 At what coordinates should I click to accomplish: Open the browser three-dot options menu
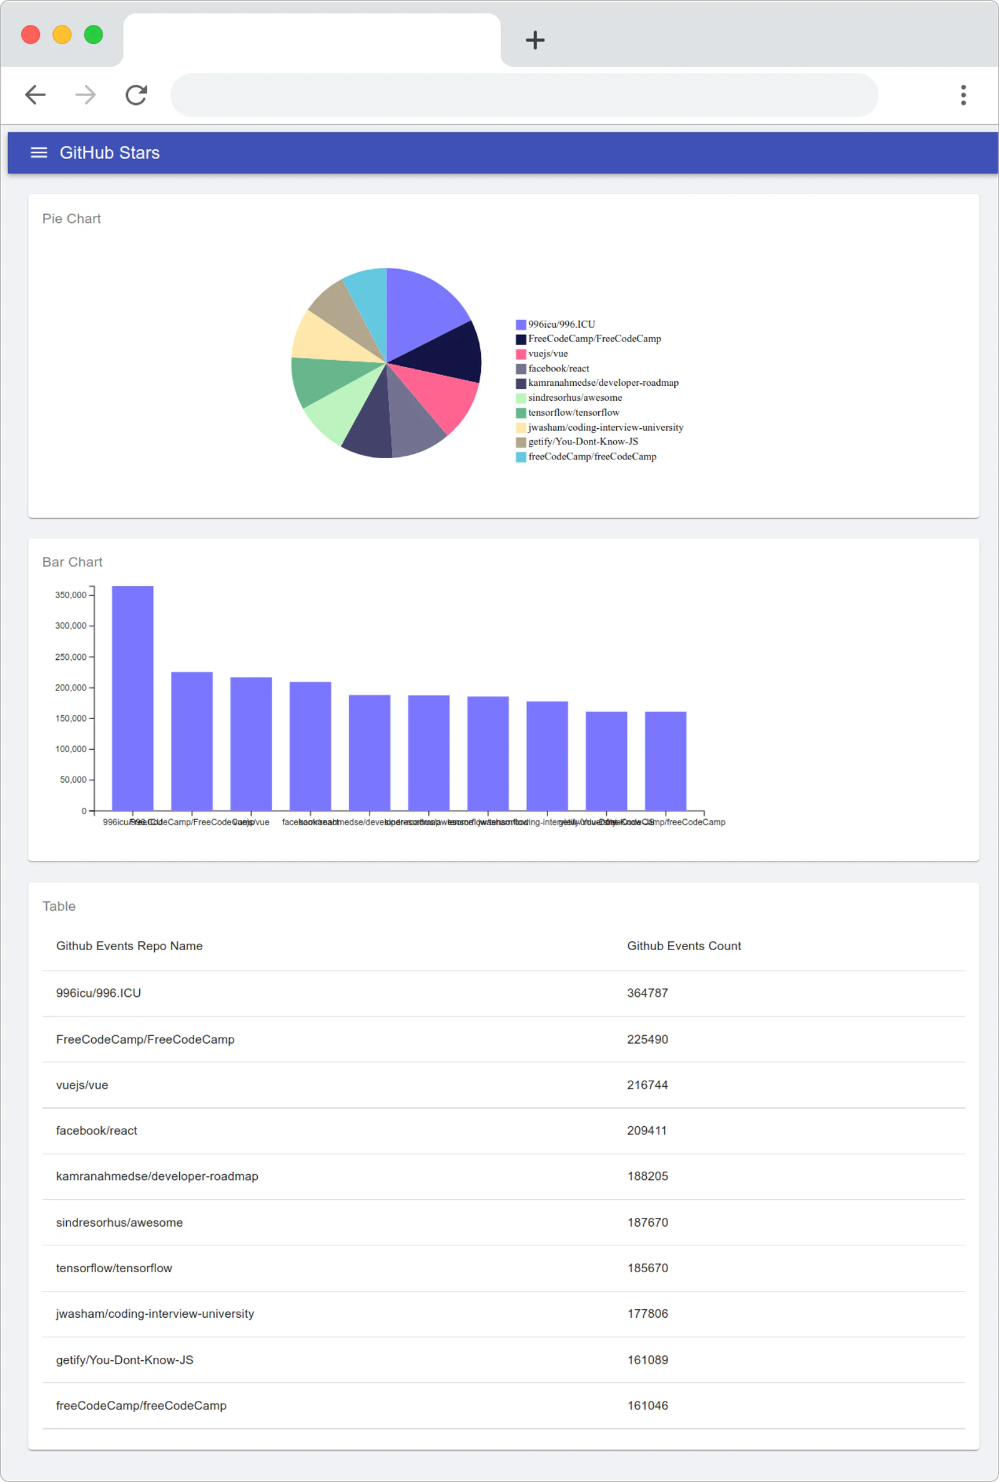click(x=963, y=95)
